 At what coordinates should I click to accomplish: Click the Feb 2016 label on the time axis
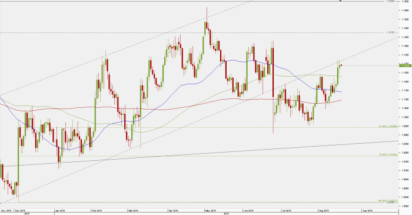tap(97, 210)
